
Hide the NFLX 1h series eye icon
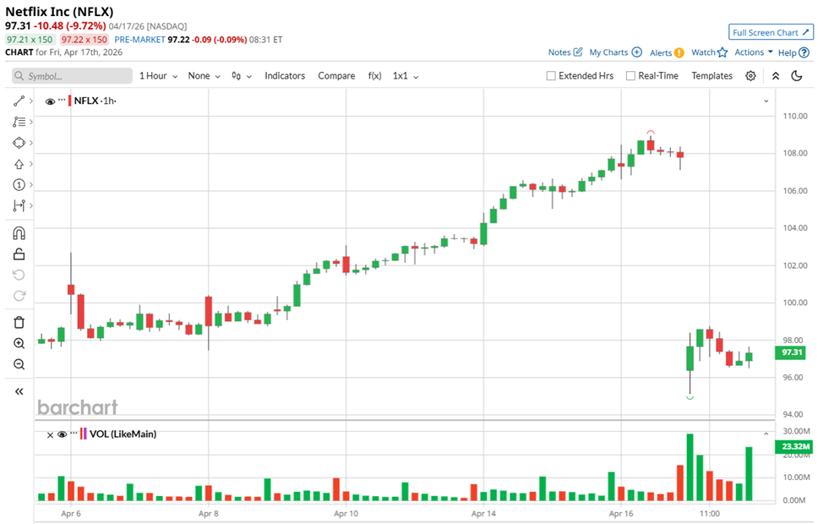[x=51, y=101]
